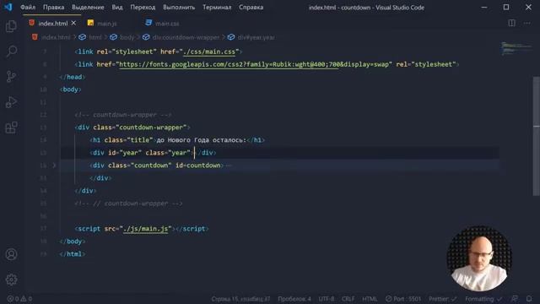Image resolution: width=540 pixels, height=304 pixels.
Task: Split the editor to the right
Action: click(512, 23)
